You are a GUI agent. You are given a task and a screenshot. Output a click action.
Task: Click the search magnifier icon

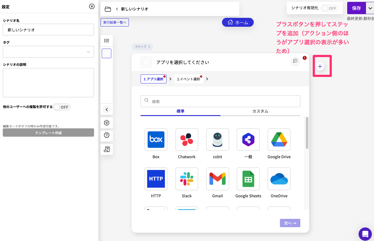click(146, 101)
